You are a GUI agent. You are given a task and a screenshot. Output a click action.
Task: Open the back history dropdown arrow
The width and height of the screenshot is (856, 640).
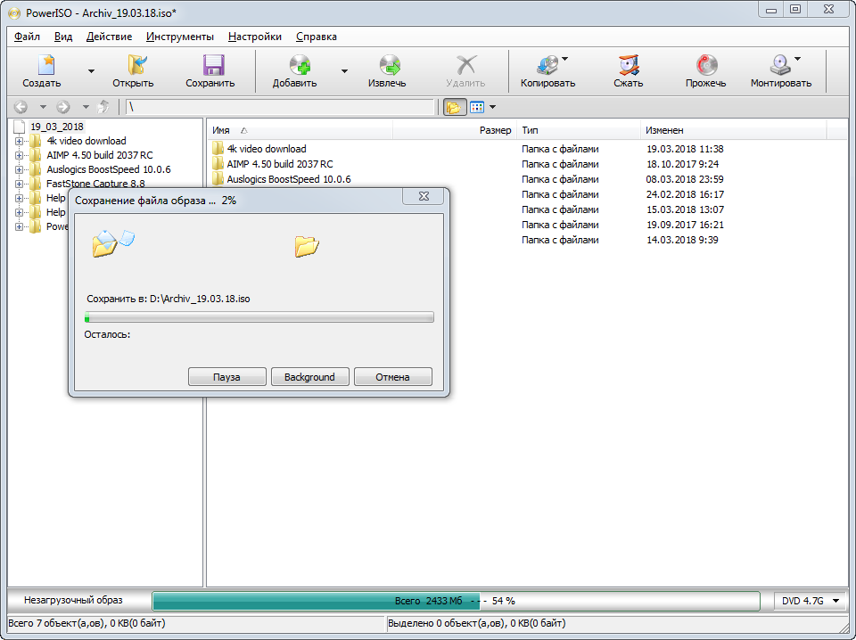43,107
